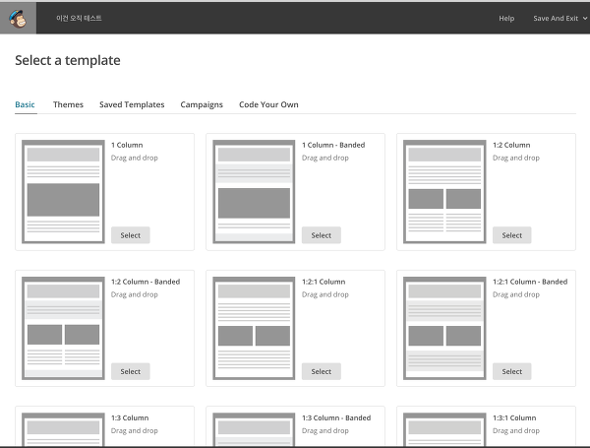Click the '1:3:1 Column' title text

[x=514, y=417]
